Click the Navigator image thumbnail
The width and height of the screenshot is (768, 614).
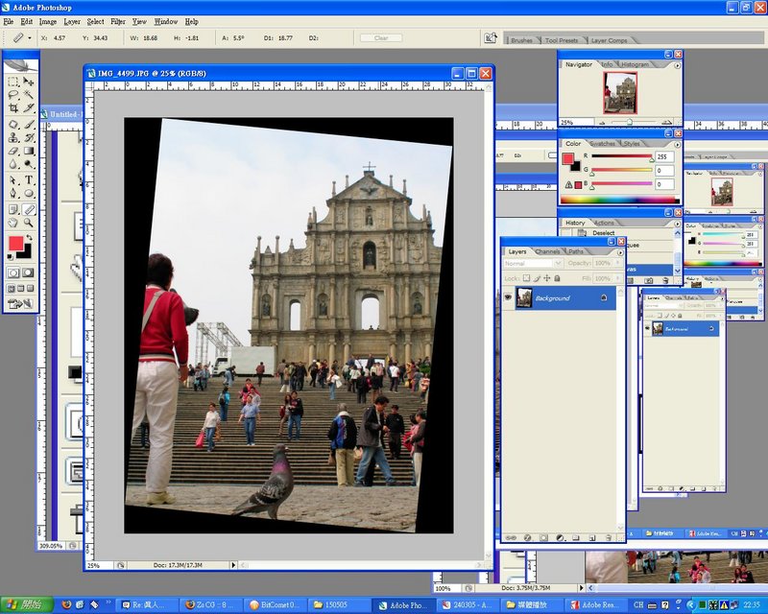coord(619,93)
